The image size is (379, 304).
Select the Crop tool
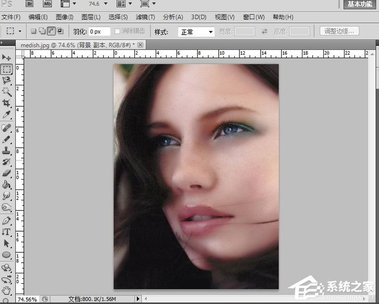click(6, 103)
